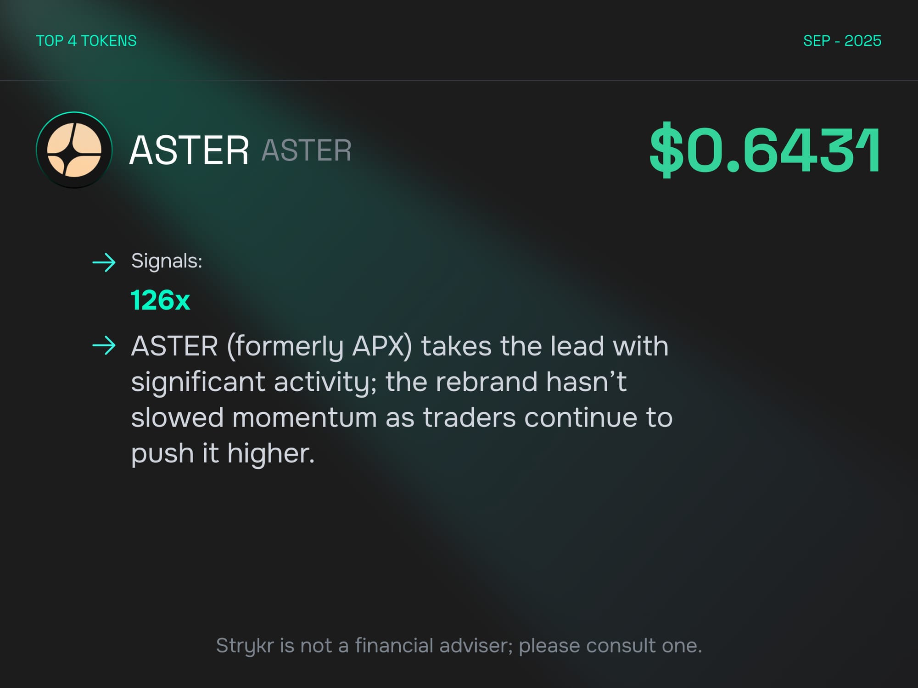Screen dimensions: 918x688
Task: Click the words "formerly APX" in the description
Action: pyautogui.click(x=319, y=346)
